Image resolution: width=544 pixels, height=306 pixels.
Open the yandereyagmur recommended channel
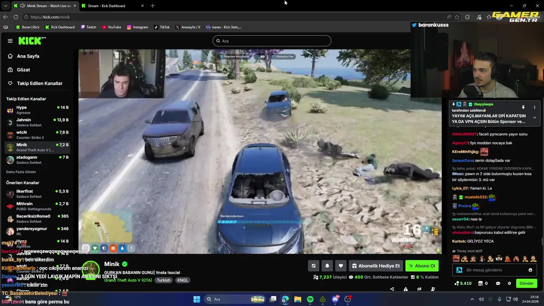(37, 231)
